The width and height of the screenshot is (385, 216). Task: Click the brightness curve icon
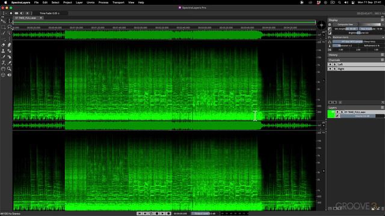point(330,33)
